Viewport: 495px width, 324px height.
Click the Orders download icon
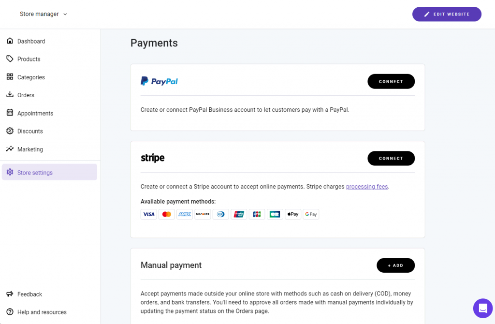[10, 95]
